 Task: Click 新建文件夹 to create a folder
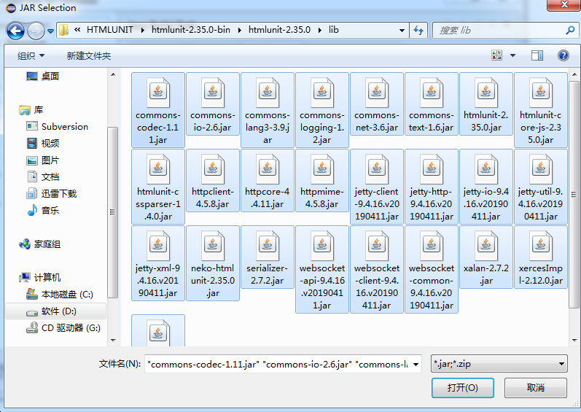[x=88, y=56]
